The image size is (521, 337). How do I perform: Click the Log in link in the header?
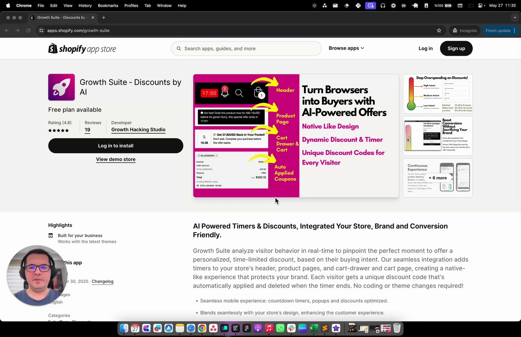click(425, 48)
